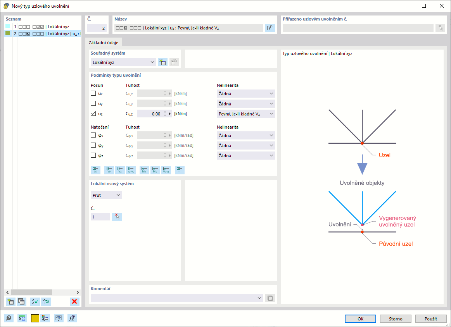The width and height of the screenshot is (451, 327).
Task: Click the Cu,z stiffness field showing 0.00
Action: (x=150, y=114)
